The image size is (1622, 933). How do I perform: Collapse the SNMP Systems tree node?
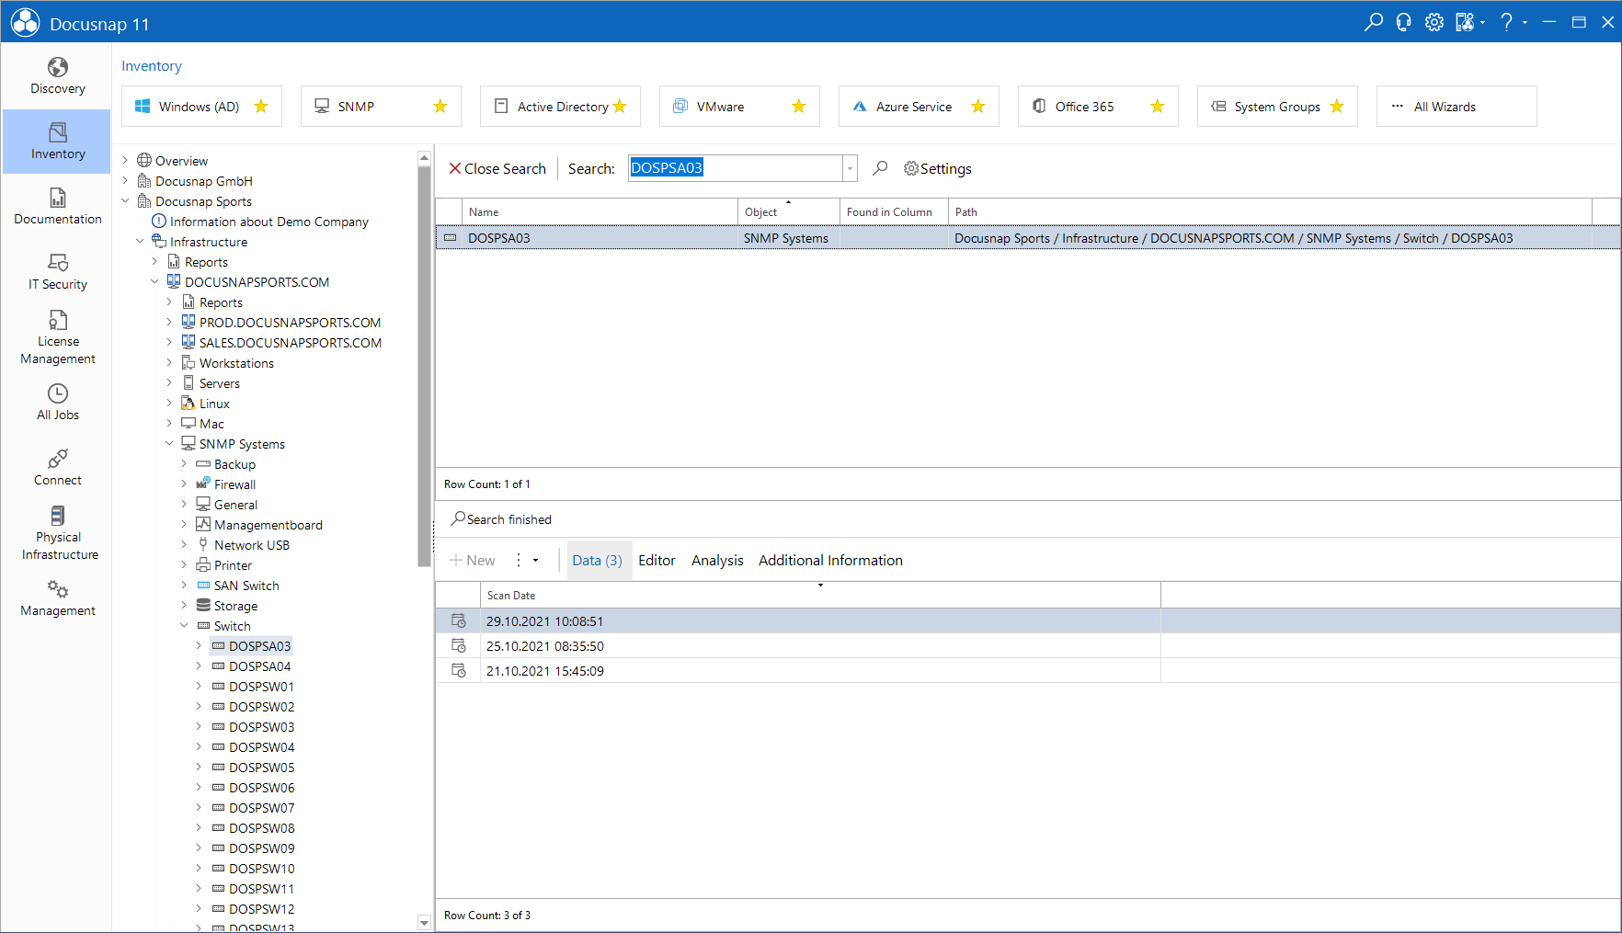(169, 444)
